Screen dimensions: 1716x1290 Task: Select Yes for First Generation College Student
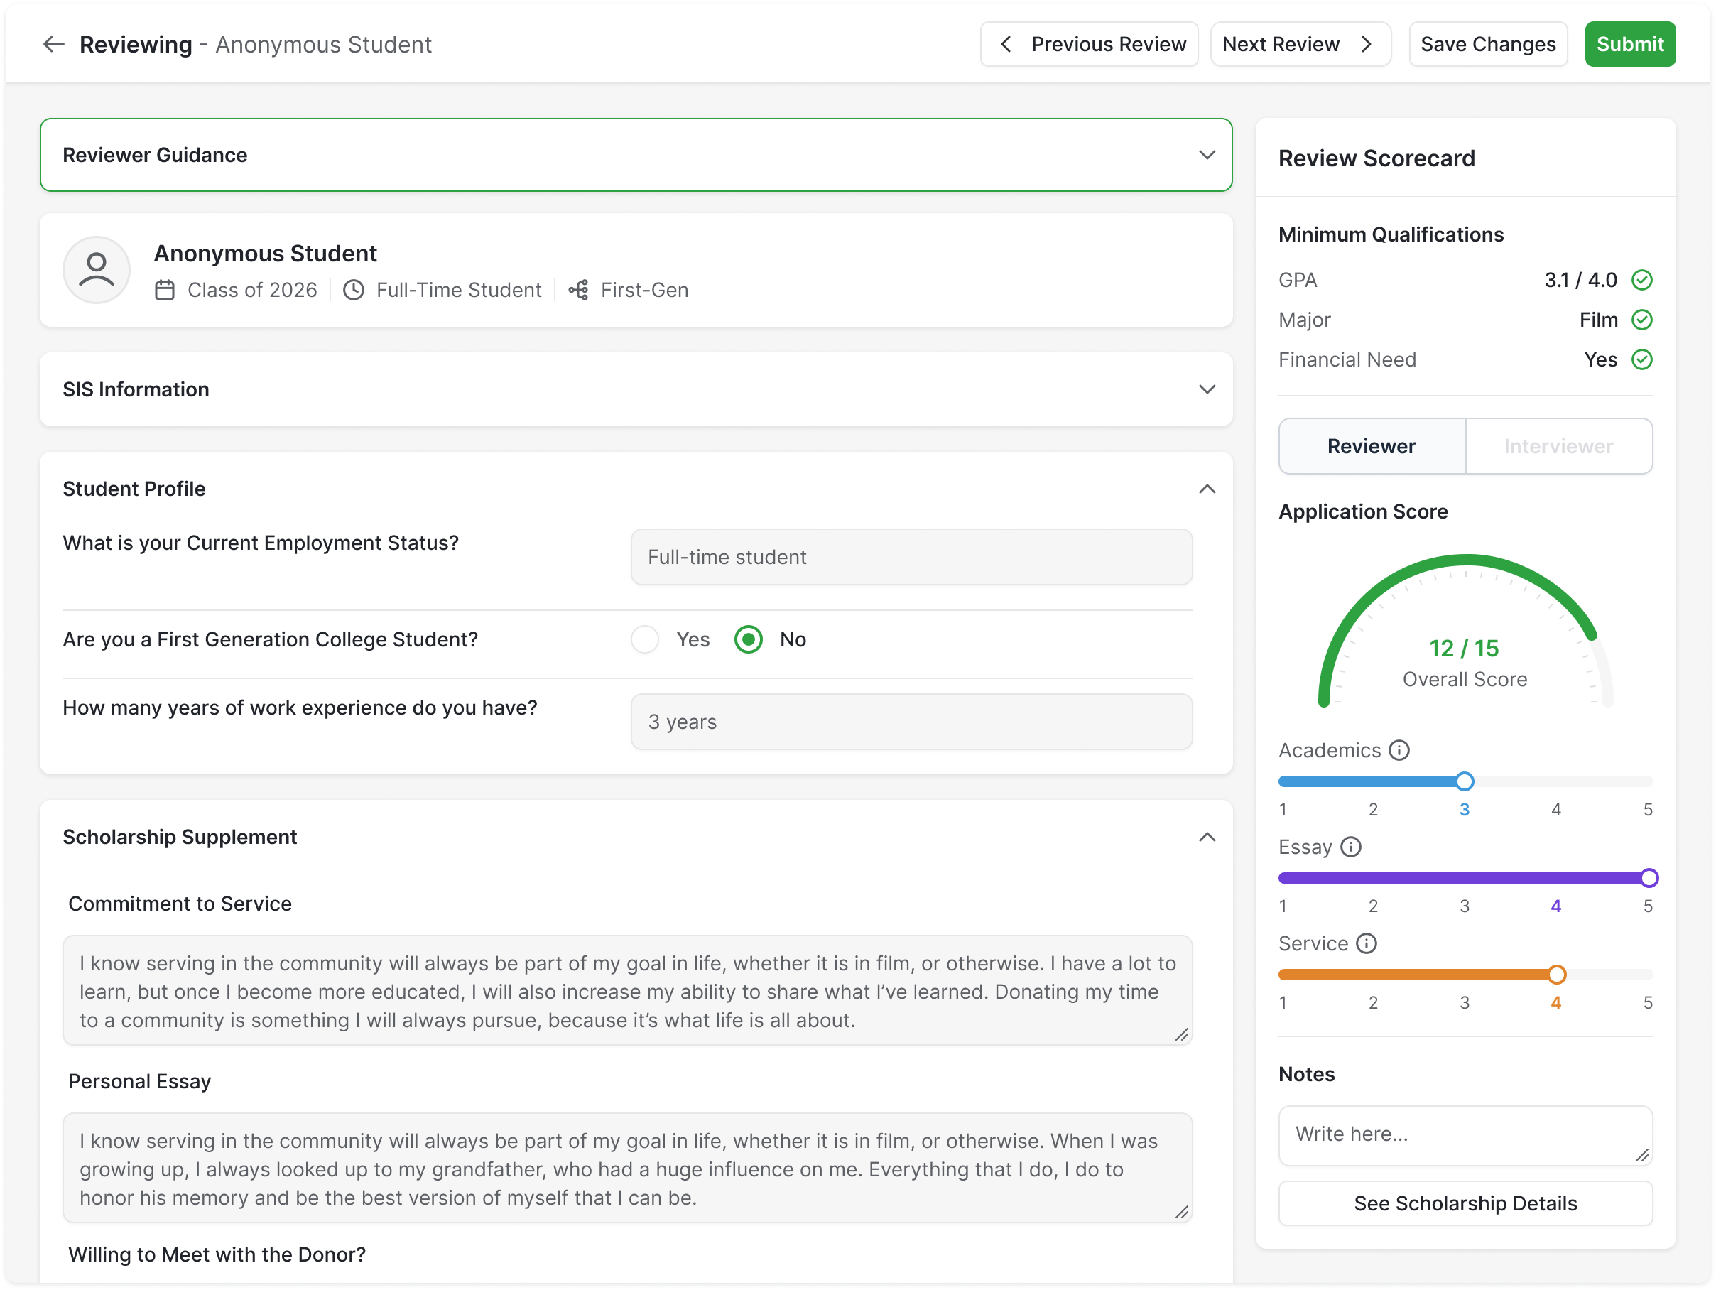pos(645,640)
